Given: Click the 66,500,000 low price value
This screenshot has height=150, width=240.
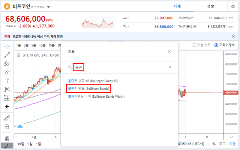Looking at the screenshot, I should click(164, 27).
